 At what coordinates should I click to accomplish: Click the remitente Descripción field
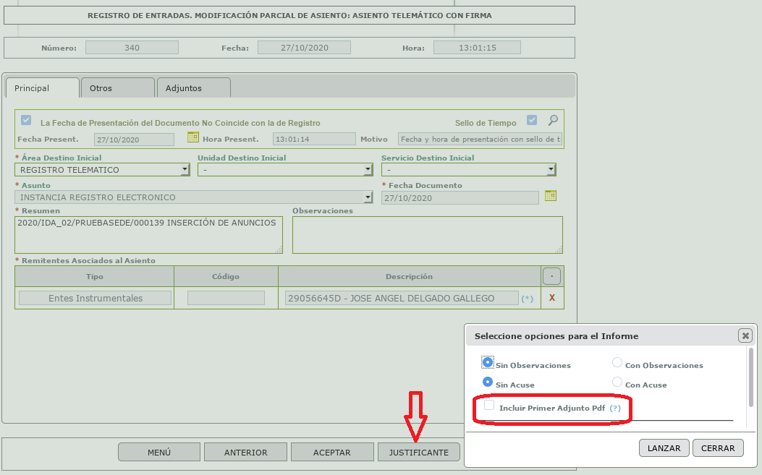[402, 298]
